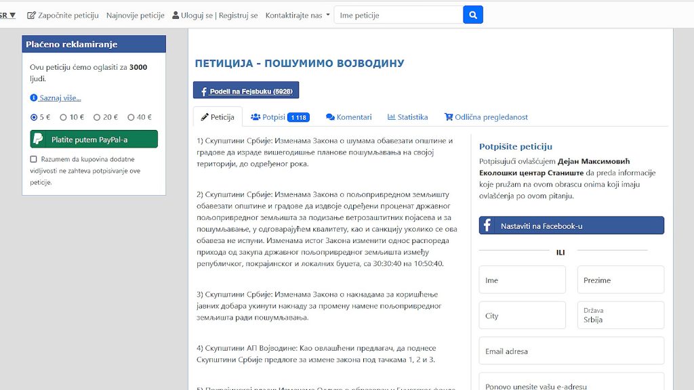The width and height of the screenshot is (694, 390).
Task: Click the user icon beside Uloguj se
Action: pyautogui.click(x=176, y=16)
